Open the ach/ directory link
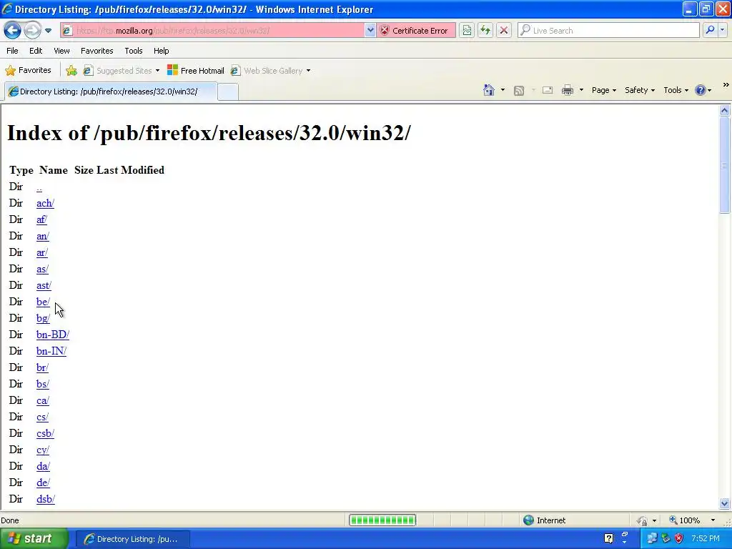This screenshot has height=549, width=732. tap(45, 203)
